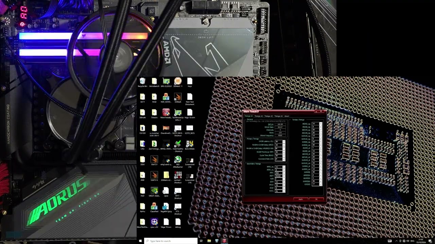Click the DRAM Frequency value field
435x244 pixels.
[280, 135]
